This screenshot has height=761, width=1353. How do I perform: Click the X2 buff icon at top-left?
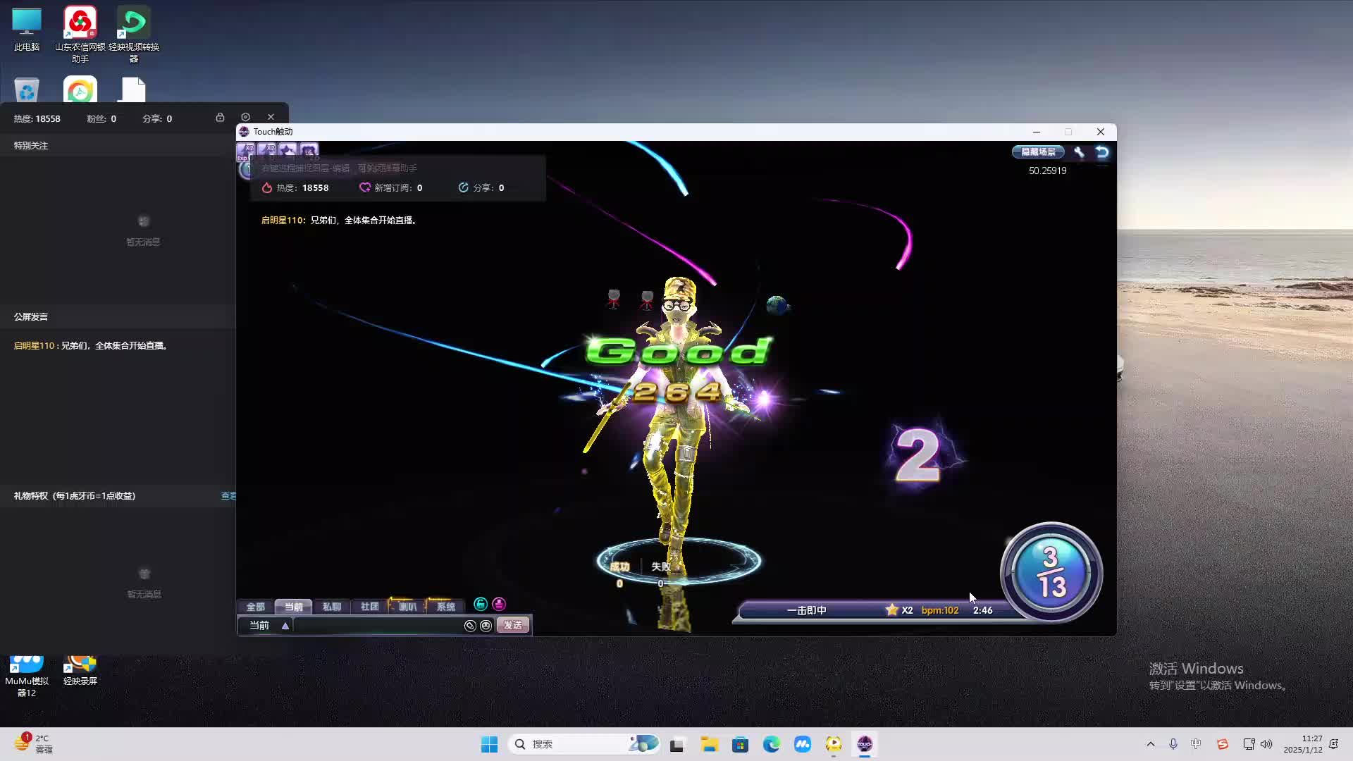coord(246,150)
